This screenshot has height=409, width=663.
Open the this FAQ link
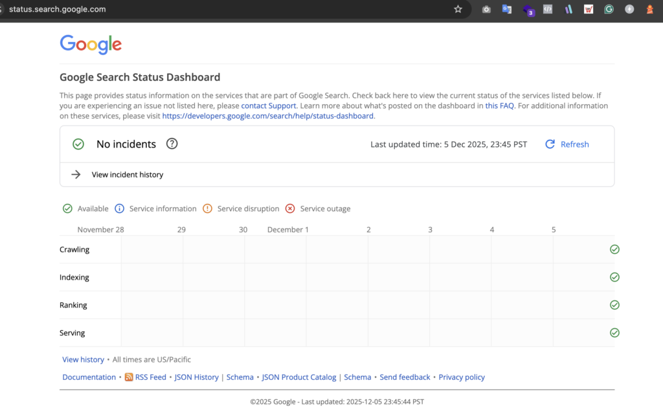pos(499,105)
